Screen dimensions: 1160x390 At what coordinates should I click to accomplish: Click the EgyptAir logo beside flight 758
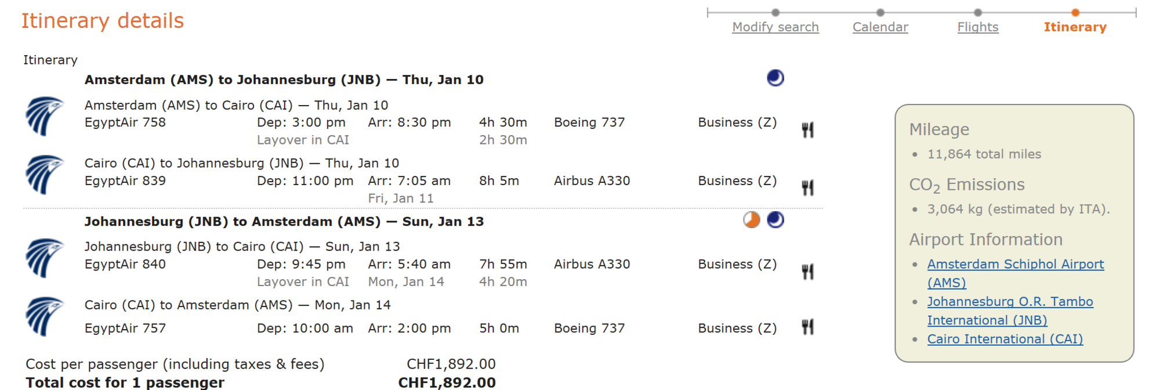coord(44,116)
